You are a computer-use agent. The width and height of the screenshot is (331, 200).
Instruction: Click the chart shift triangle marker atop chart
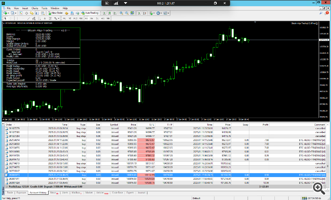pyautogui.click(x=255, y=22)
